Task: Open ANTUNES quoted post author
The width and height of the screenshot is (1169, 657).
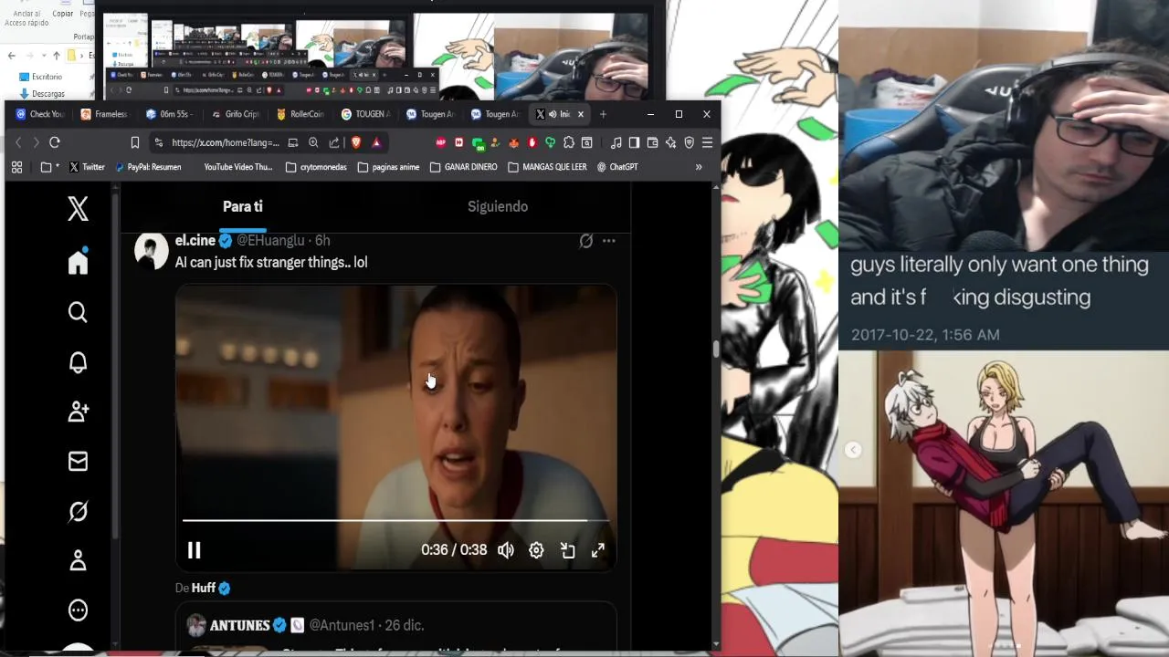Action: [x=240, y=625]
